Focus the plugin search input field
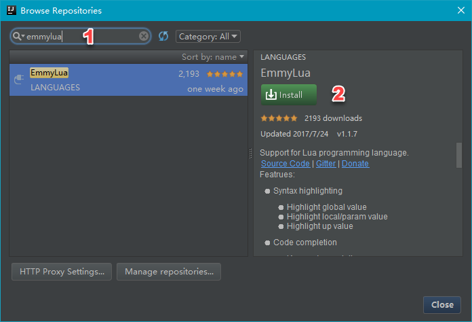 (81, 37)
